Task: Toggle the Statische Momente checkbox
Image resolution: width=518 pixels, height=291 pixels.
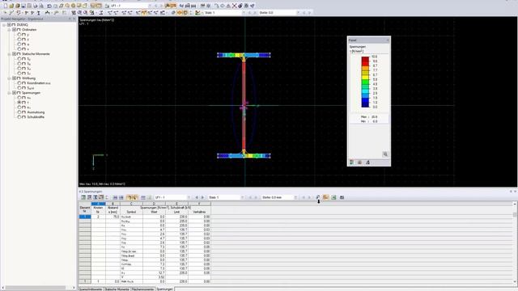Action: pyautogui.click(x=15, y=54)
